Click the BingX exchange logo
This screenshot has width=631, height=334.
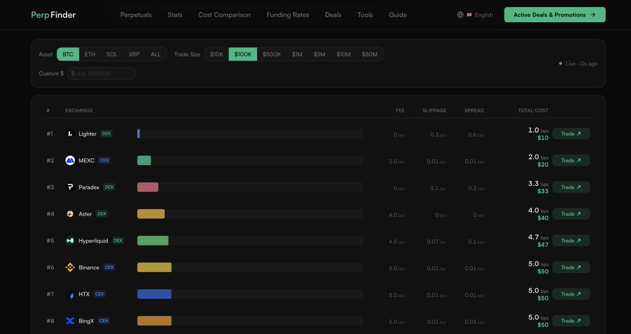click(x=69, y=320)
